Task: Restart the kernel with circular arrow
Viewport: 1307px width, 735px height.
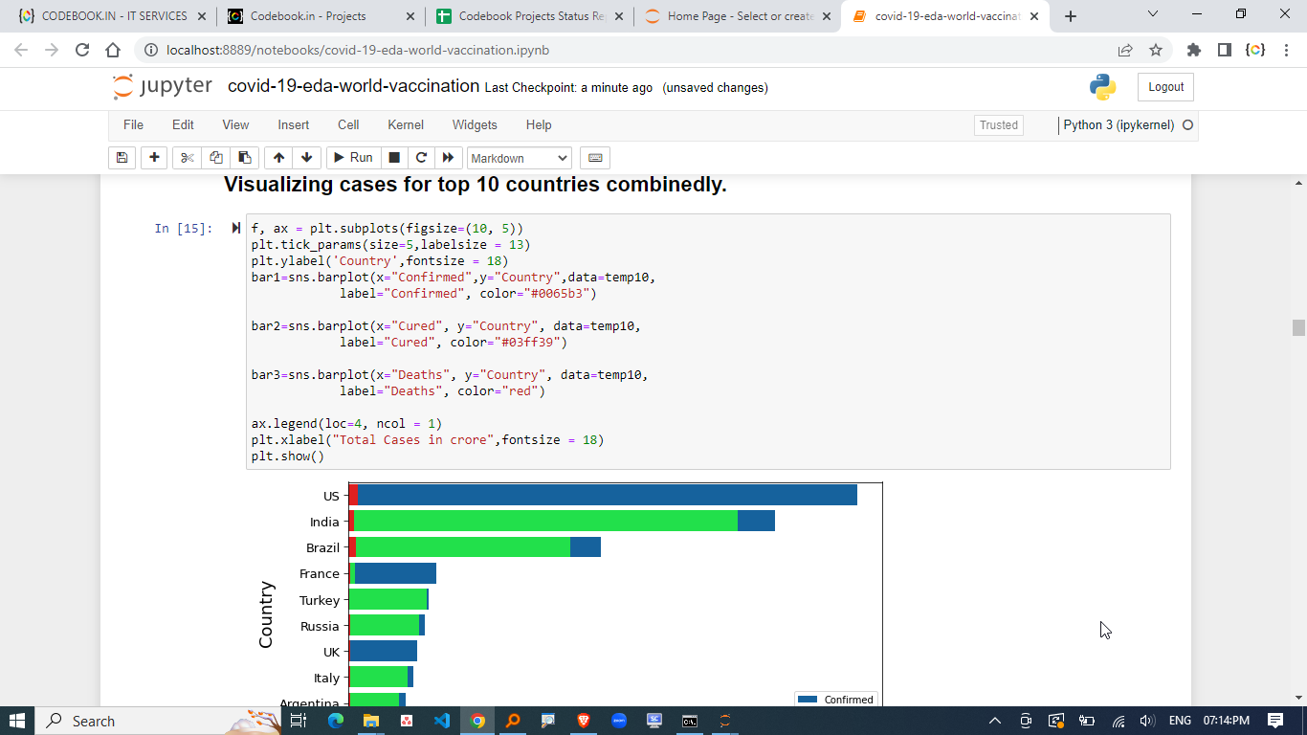Action: pos(420,158)
